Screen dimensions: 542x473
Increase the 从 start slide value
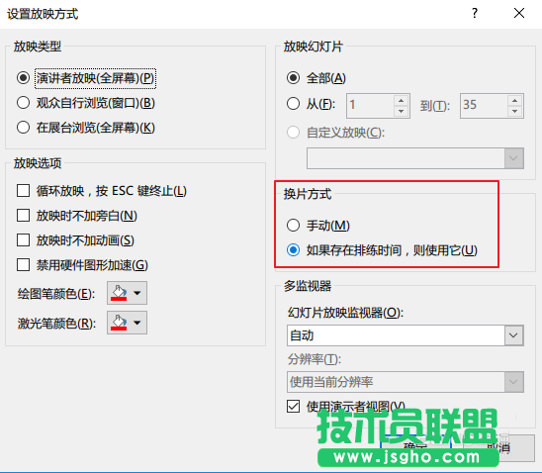click(401, 100)
